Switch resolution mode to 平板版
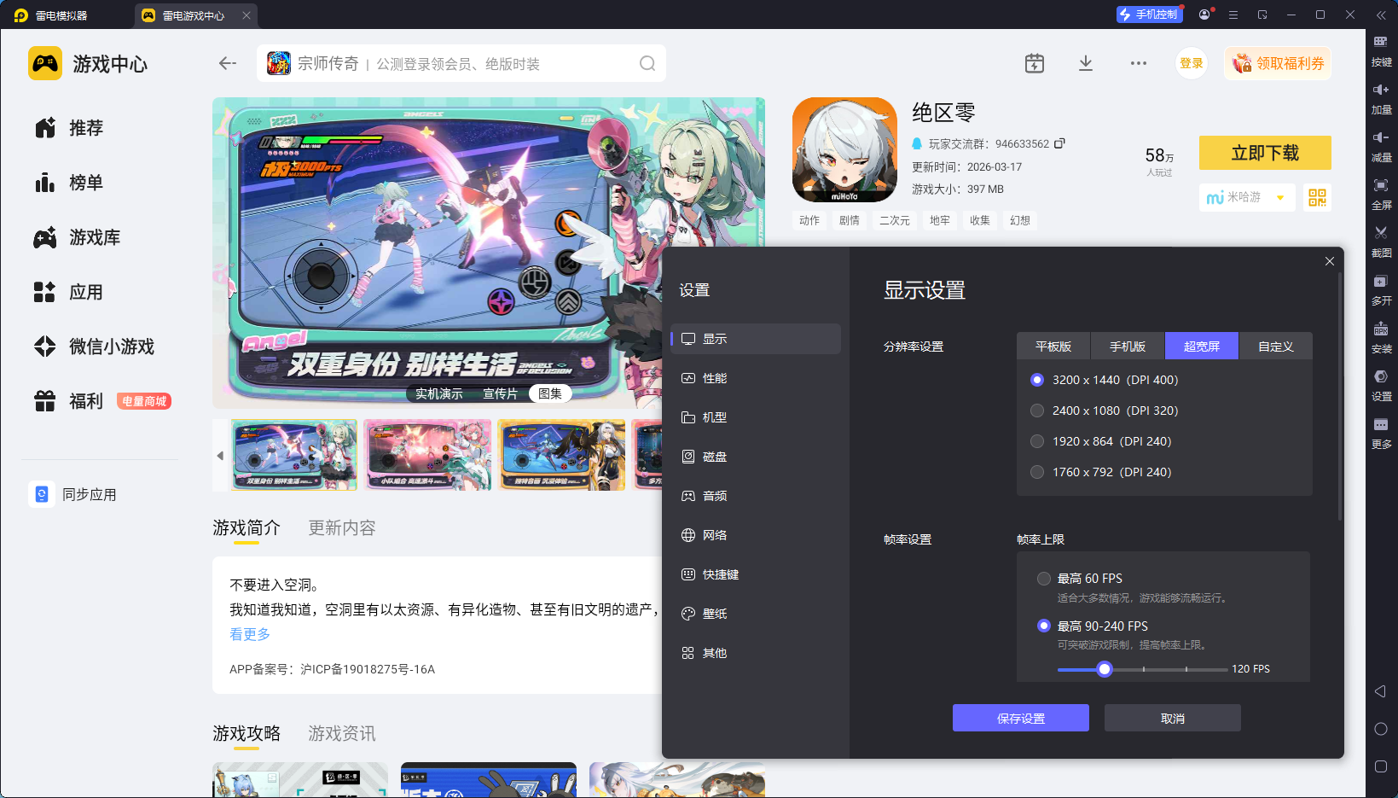The width and height of the screenshot is (1398, 798). click(1053, 347)
